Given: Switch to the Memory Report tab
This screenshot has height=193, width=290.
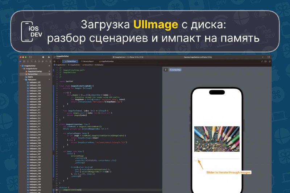Looking at the screenshot, I should (x=87, y=61).
